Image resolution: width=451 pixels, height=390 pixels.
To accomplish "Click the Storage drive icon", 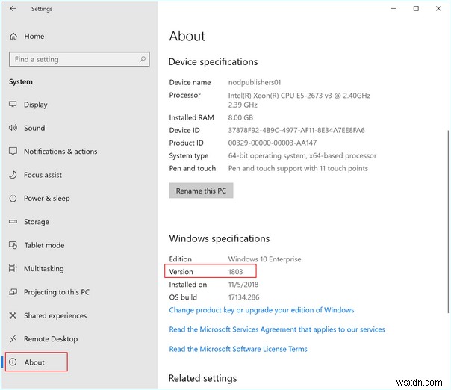I will click(x=13, y=222).
